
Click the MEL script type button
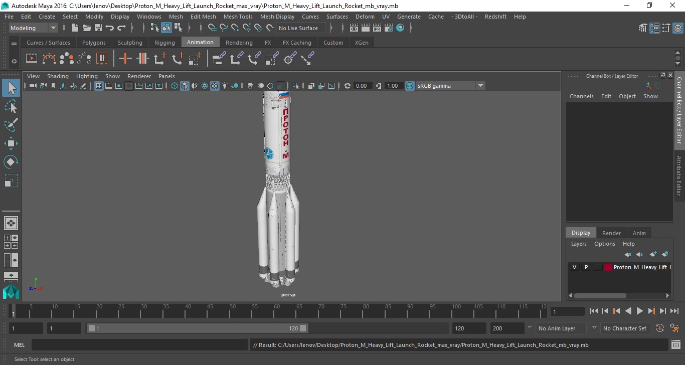[20, 345]
